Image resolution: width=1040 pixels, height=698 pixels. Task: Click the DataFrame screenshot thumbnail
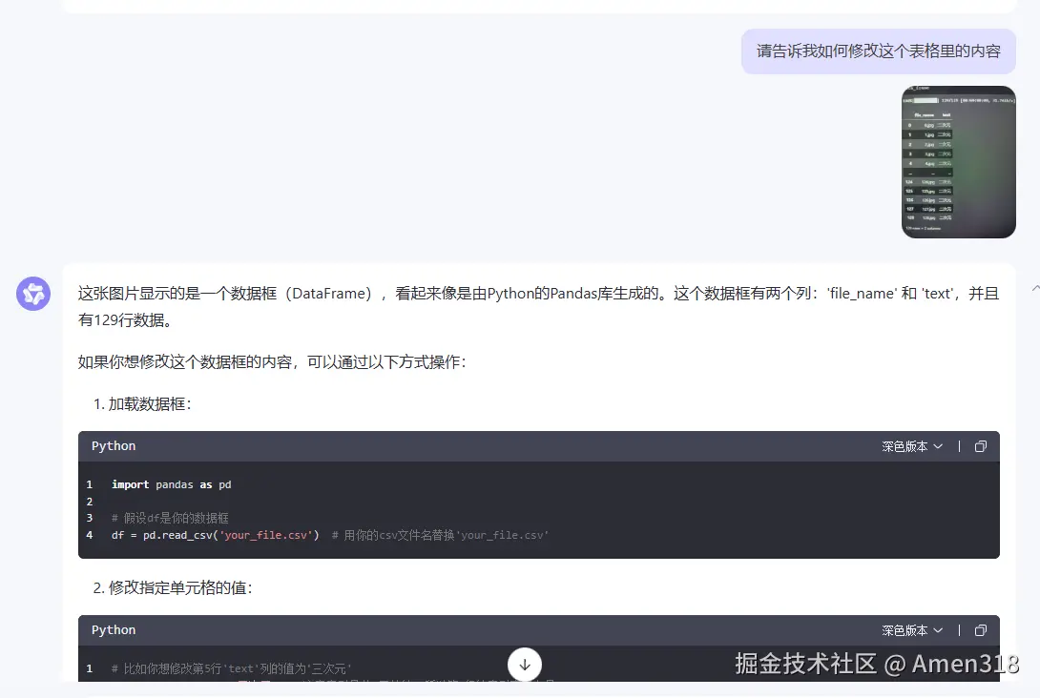958,162
